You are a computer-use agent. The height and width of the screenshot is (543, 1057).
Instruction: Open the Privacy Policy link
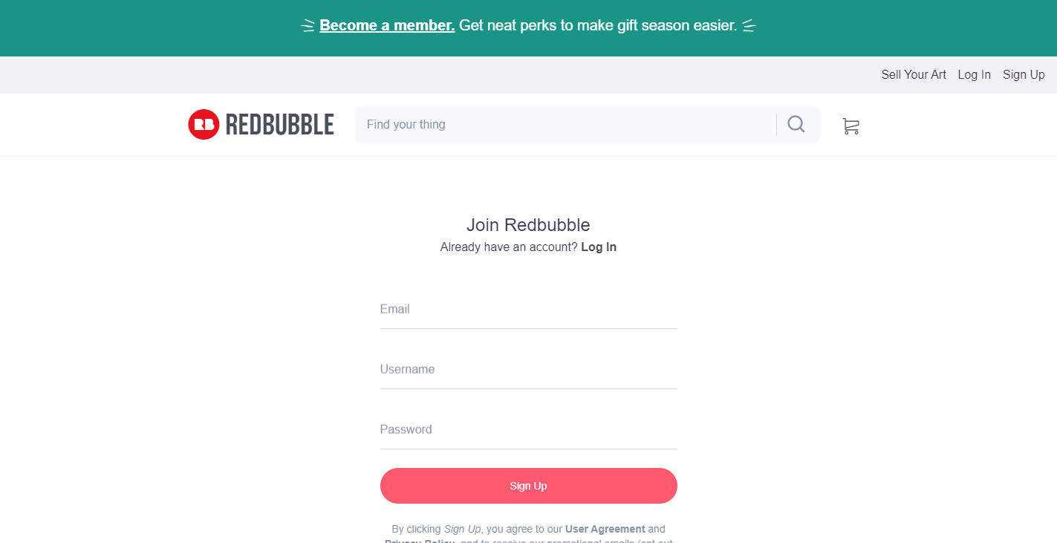coord(420,540)
